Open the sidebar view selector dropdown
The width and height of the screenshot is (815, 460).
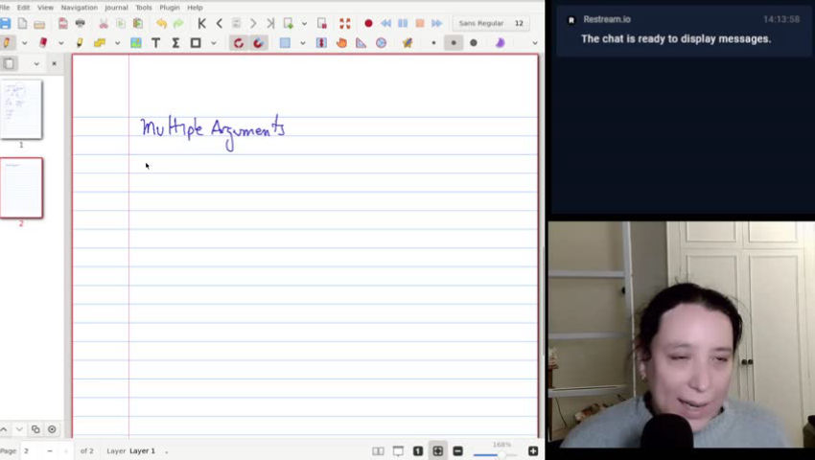tap(36, 64)
